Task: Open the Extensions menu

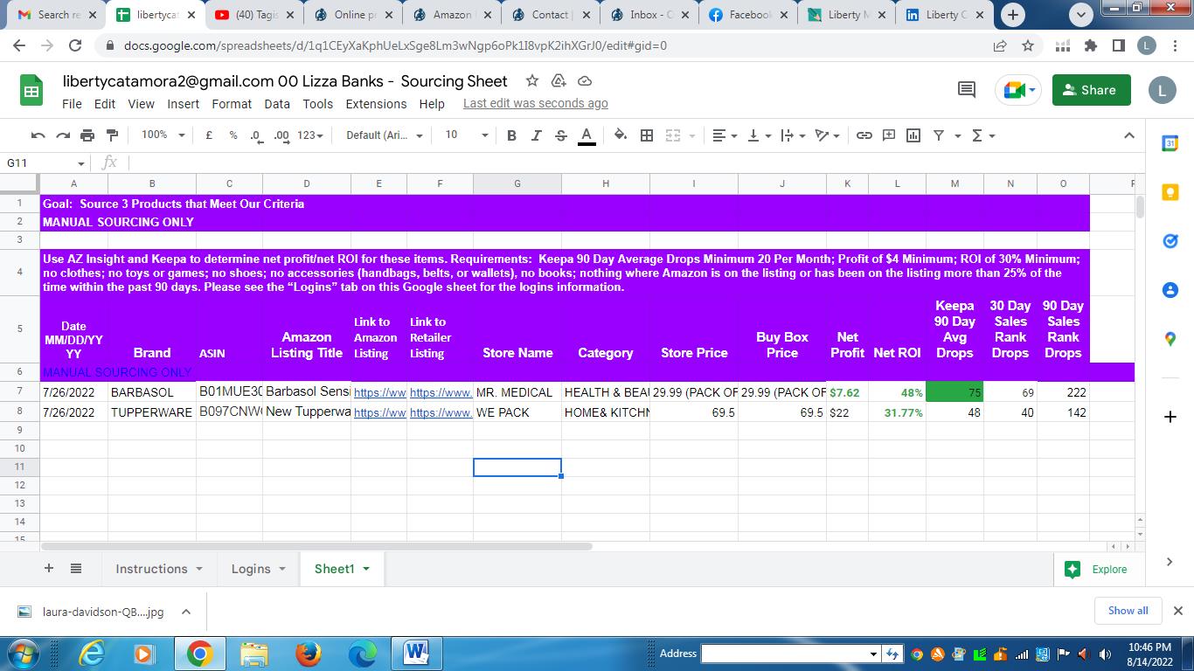Action: pyautogui.click(x=376, y=104)
